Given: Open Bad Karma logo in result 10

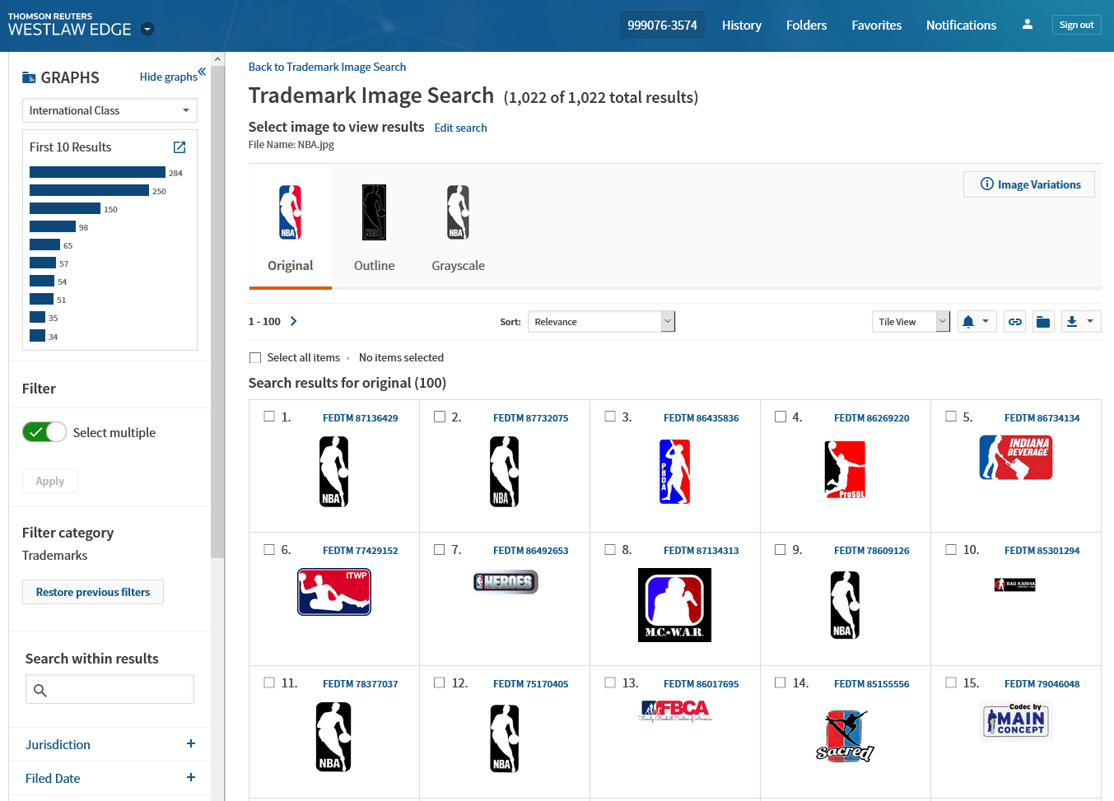Looking at the screenshot, I should [1015, 584].
